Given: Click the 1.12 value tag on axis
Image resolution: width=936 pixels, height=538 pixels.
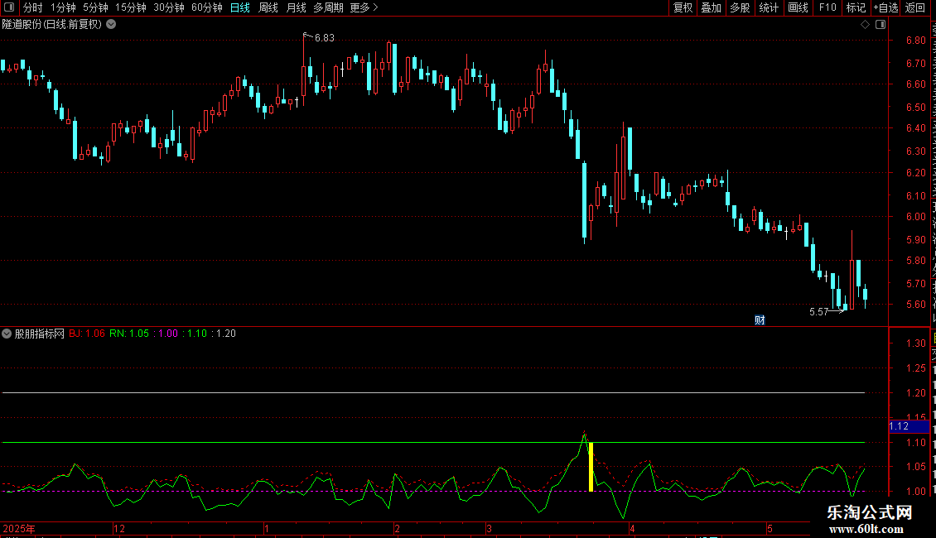Looking at the screenshot, I should pyautogui.click(x=909, y=426).
